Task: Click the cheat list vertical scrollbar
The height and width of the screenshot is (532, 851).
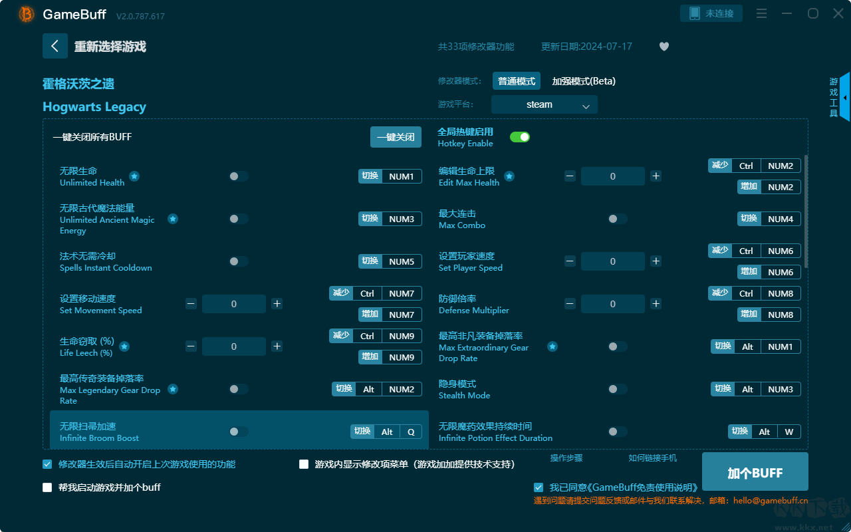Action: [806, 211]
